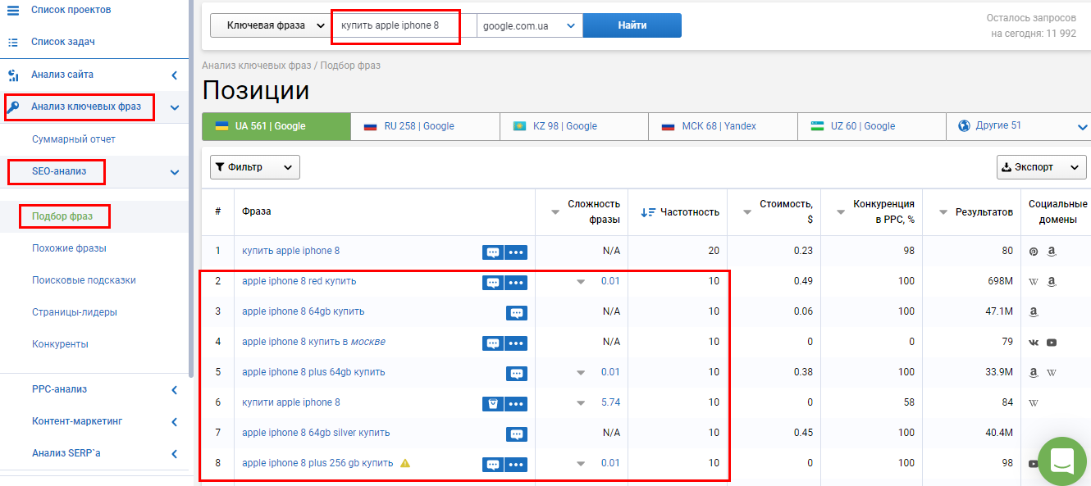1091x486 pixels.
Task: Click the warning triangle icon in row 8
Action: (404, 463)
